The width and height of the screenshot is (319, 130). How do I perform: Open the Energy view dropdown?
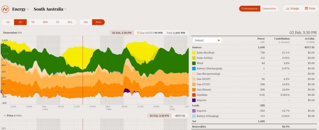21,9
